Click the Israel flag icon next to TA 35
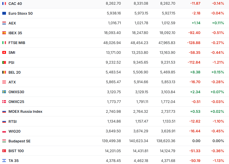This screenshot has width=229, height=164. pyautogui.click(x=4, y=161)
